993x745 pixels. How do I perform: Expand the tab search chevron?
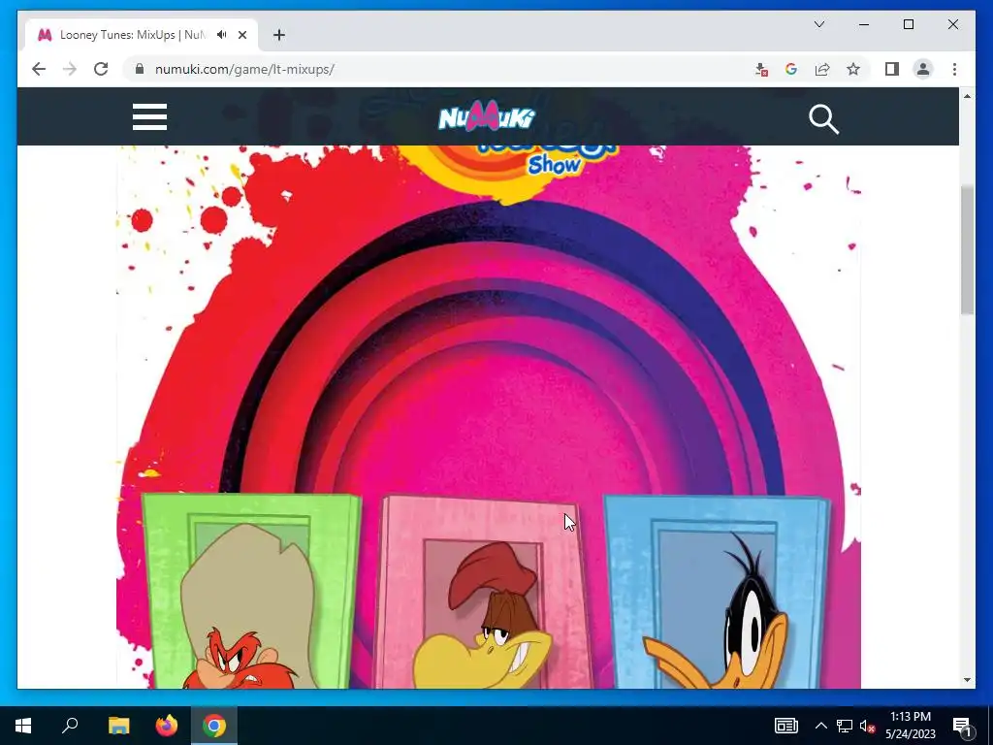[818, 24]
